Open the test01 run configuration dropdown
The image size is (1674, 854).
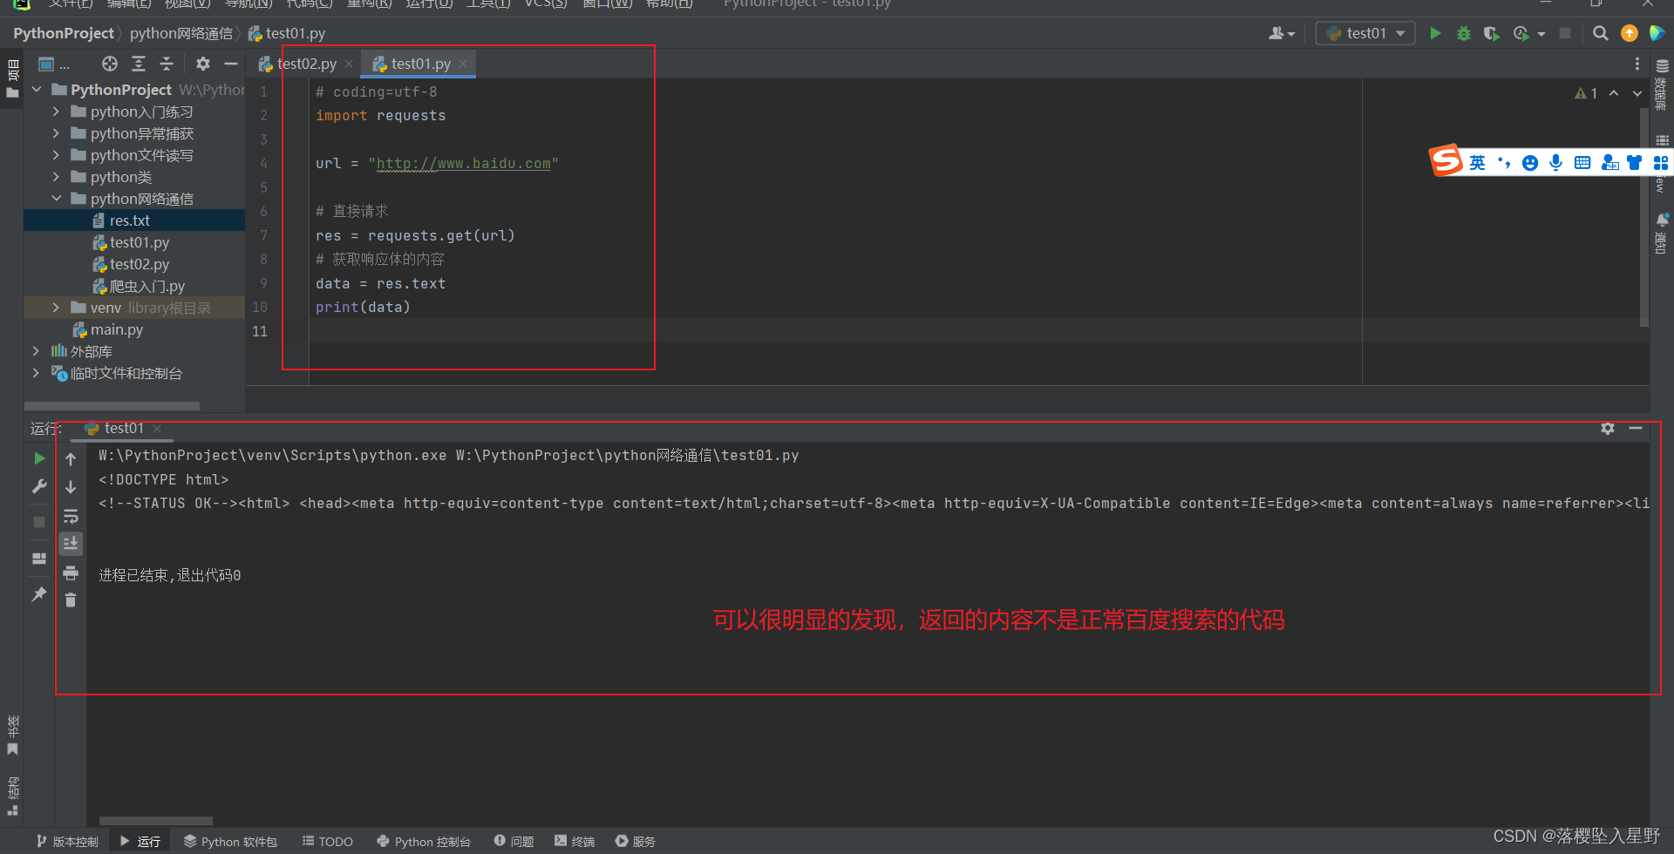[1365, 33]
